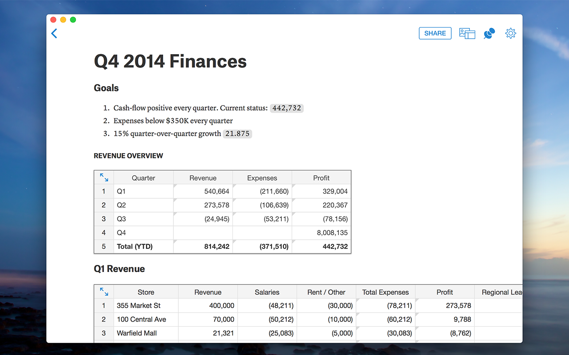Click the Q4 2014 Finances title

(170, 61)
